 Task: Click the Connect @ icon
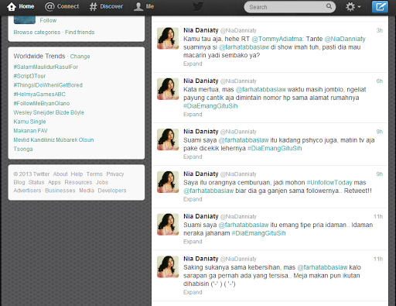click(x=49, y=7)
